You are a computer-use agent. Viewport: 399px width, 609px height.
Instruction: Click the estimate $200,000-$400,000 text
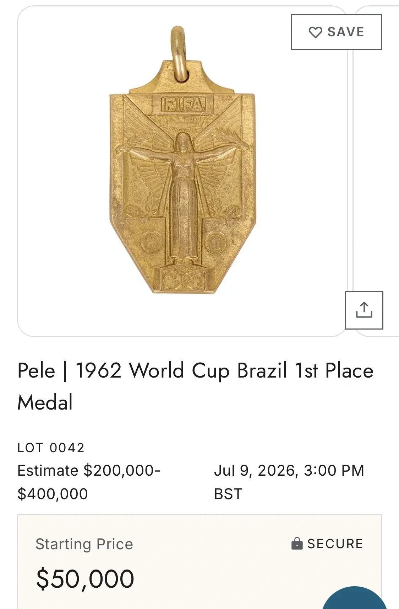click(89, 482)
